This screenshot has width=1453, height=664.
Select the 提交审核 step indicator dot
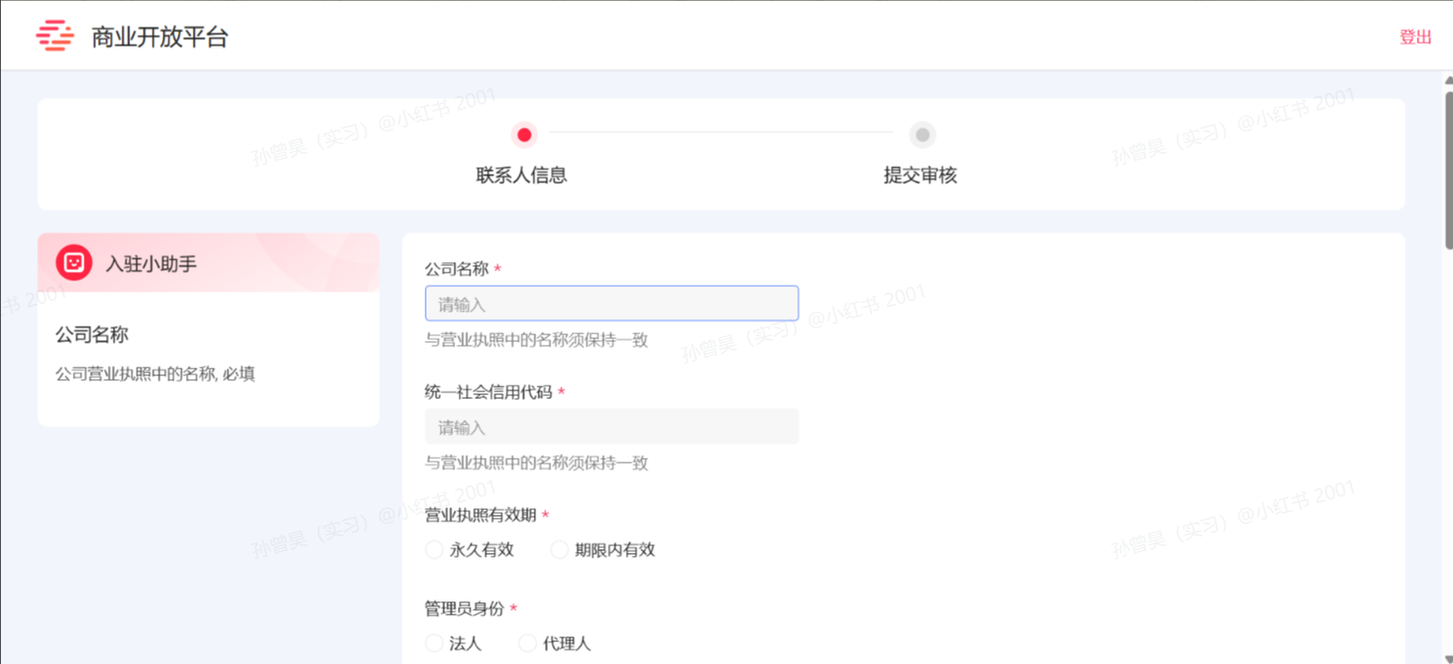[922, 135]
